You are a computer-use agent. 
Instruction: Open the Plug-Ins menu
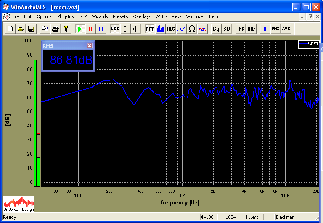[x=65, y=16]
